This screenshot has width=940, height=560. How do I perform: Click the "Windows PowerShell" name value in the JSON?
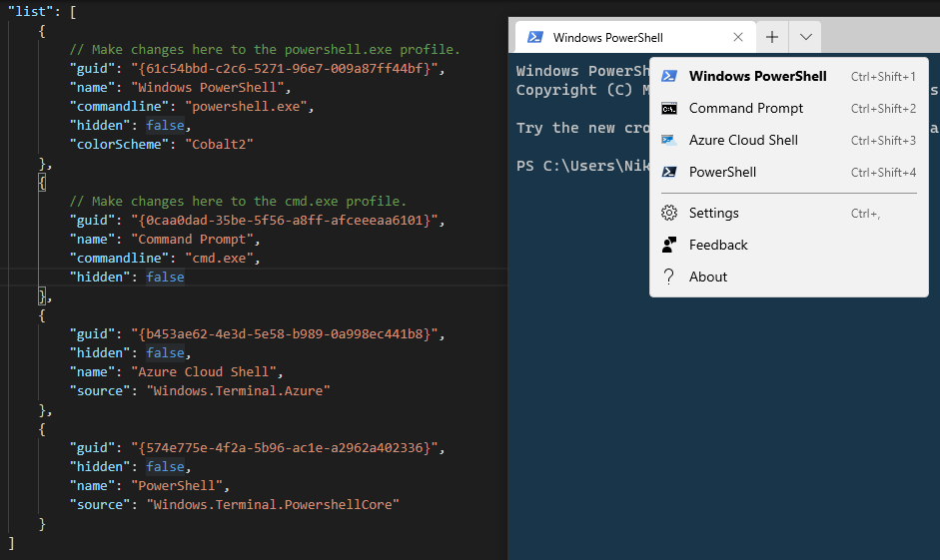pos(208,88)
